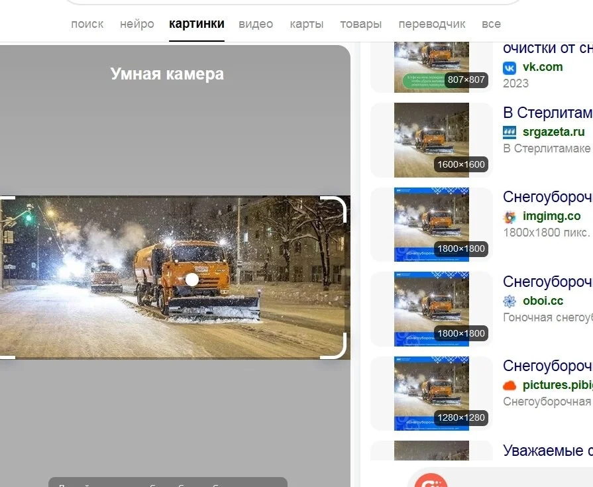The image size is (593, 487).
Task: Click the 2023 date under vk.com
Action: (516, 83)
